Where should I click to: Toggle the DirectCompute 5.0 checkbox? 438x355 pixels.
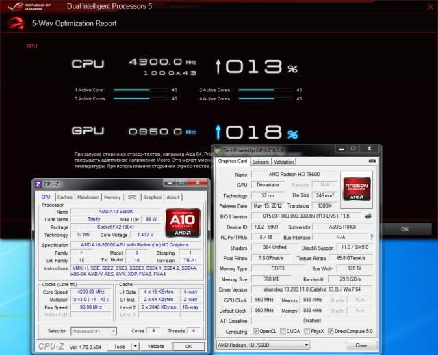(331, 331)
